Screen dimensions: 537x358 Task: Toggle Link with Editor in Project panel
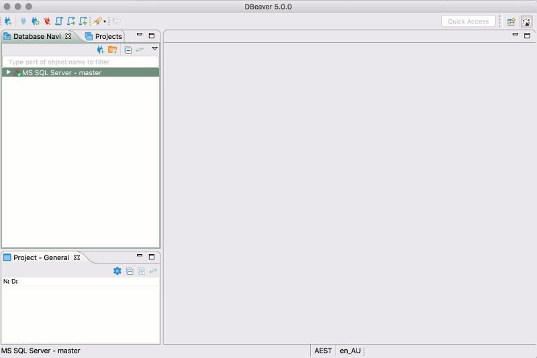(153, 271)
